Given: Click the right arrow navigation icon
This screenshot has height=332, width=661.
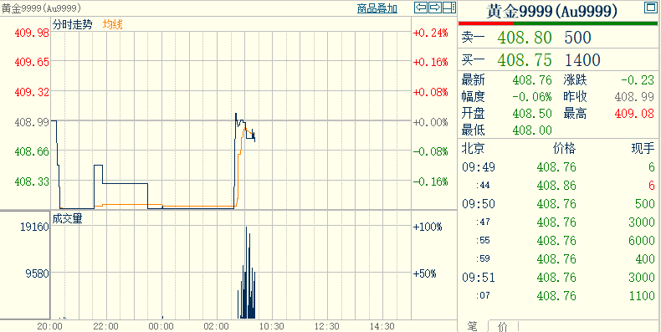Looking at the screenshot, I should pyautogui.click(x=435, y=8).
